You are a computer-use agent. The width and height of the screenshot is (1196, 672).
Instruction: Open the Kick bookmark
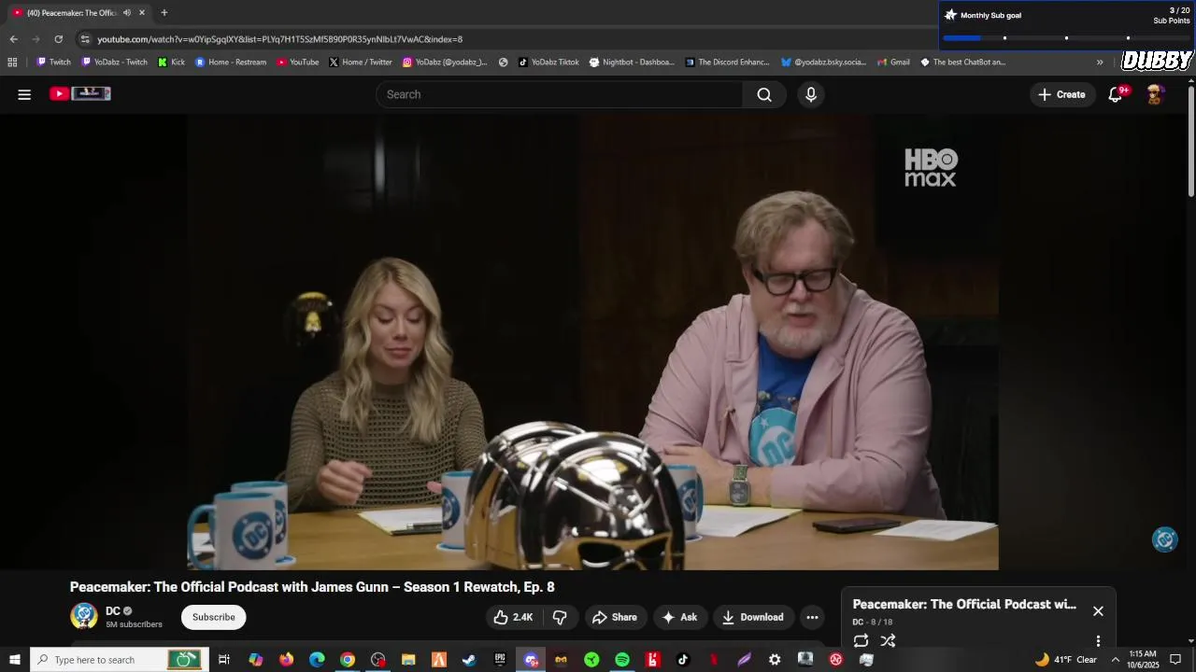[x=171, y=63]
